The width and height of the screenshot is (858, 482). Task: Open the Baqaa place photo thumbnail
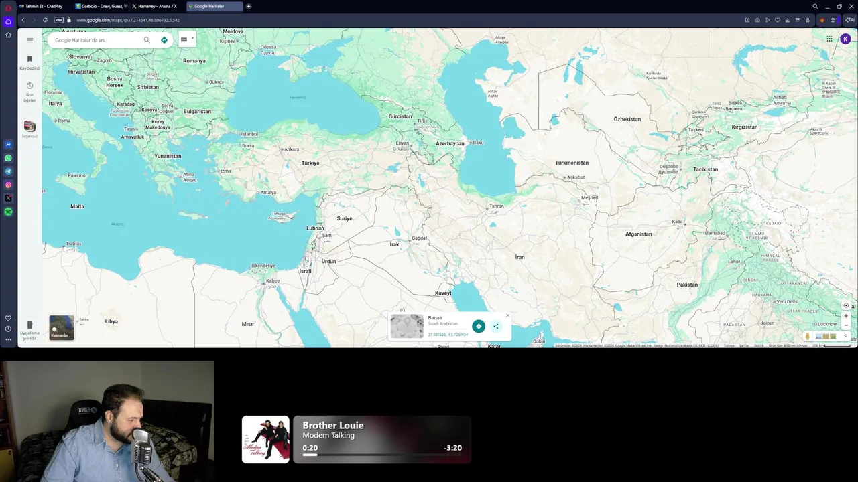[x=407, y=327]
